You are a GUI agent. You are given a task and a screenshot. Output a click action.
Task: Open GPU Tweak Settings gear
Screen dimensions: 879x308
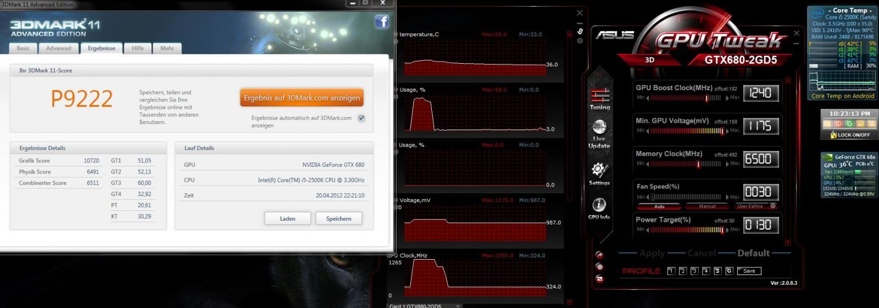tap(599, 174)
